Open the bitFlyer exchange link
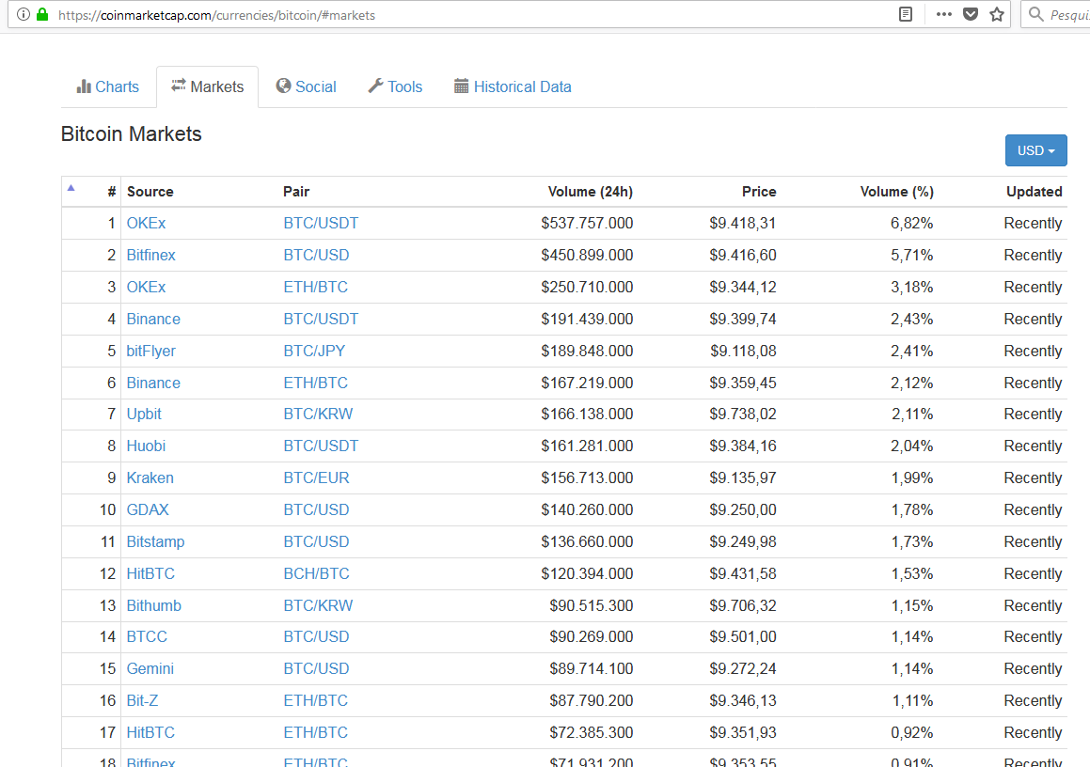This screenshot has height=767, width=1090. [x=150, y=351]
